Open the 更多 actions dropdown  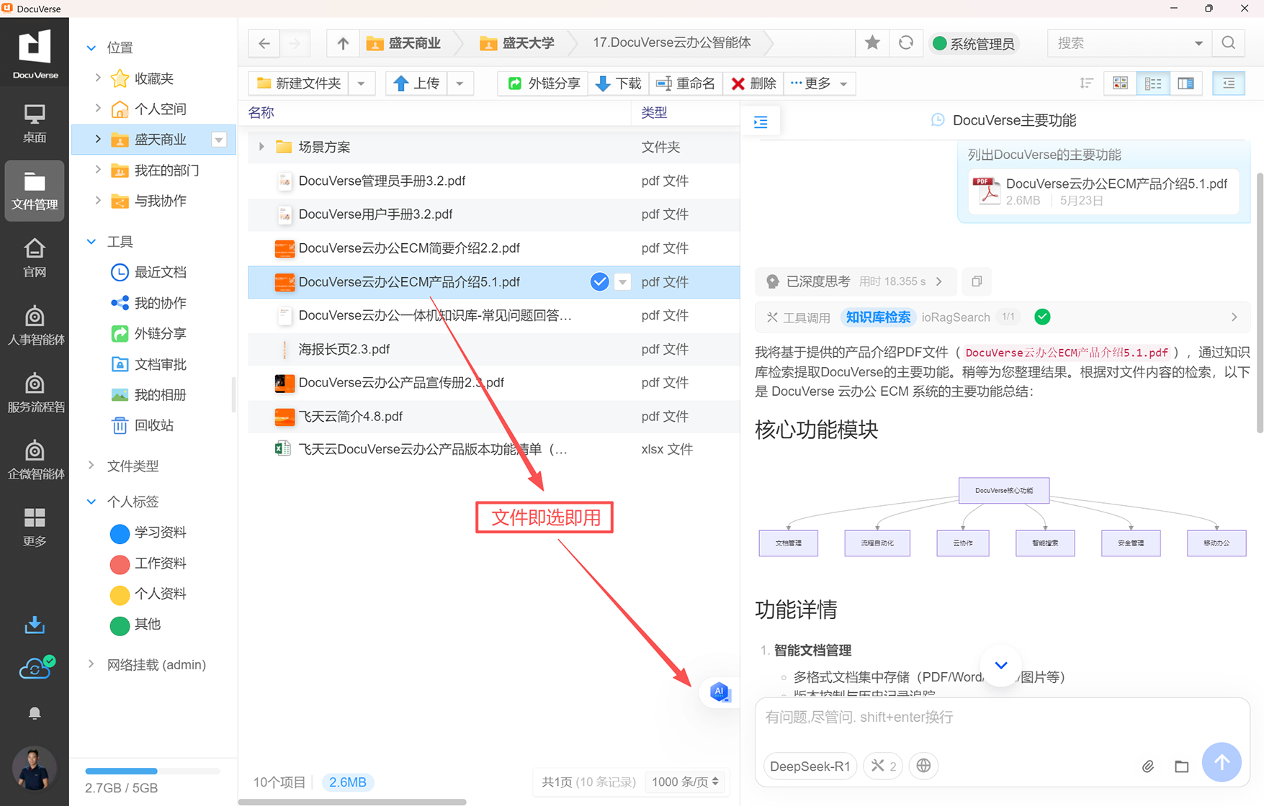click(x=818, y=83)
